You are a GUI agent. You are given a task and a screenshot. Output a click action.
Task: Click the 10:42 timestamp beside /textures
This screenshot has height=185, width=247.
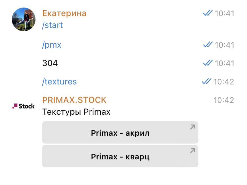[224, 82]
